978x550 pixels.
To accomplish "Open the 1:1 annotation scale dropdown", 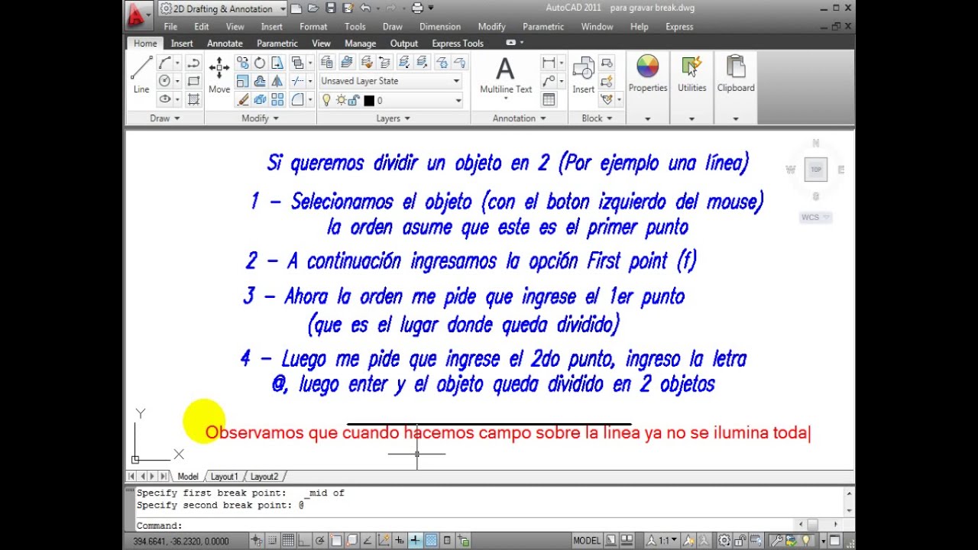I will tap(662, 541).
